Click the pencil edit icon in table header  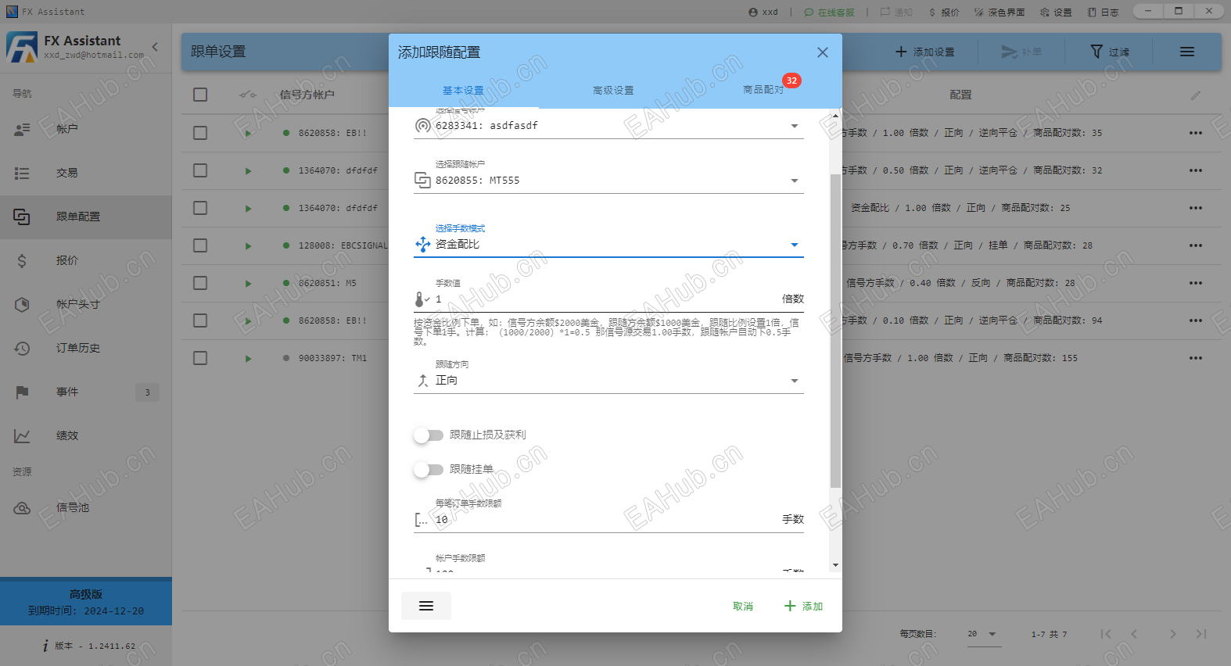1196,95
